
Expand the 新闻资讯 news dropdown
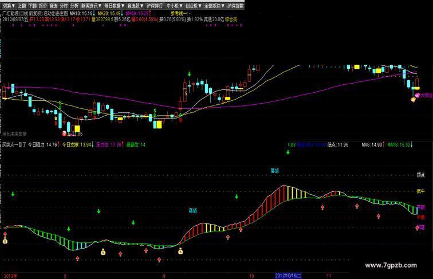tap(92, 6)
